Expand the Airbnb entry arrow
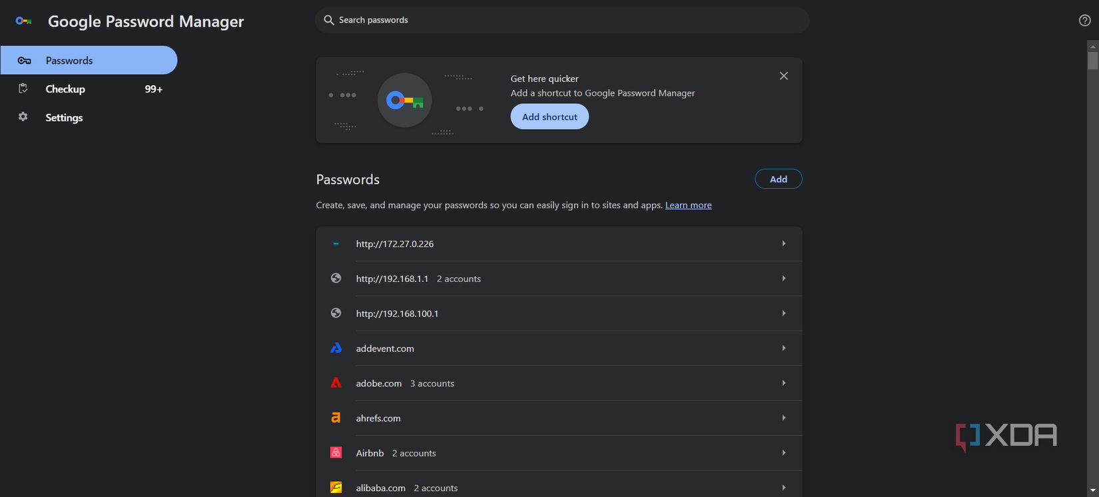The height and width of the screenshot is (497, 1099). click(784, 452)
